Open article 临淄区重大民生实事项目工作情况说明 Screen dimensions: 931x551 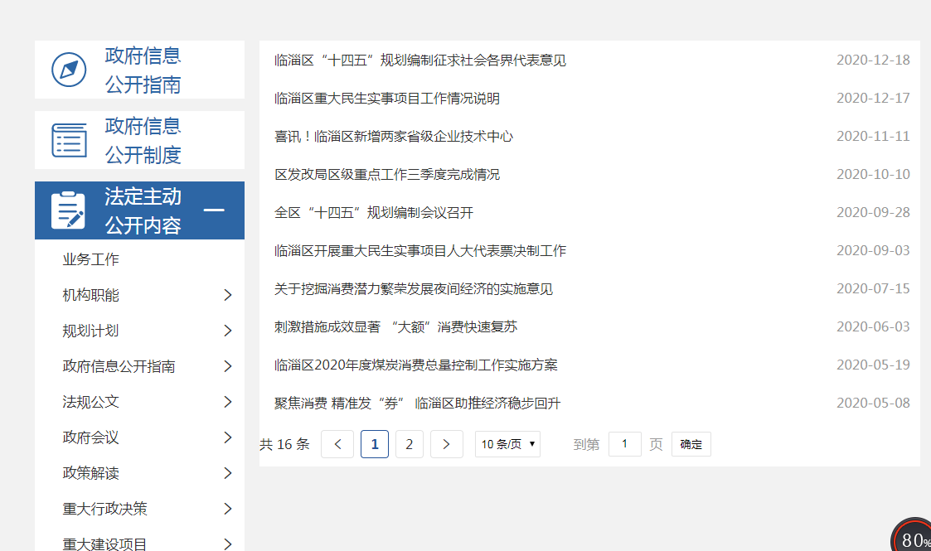[x=387, y=99]
